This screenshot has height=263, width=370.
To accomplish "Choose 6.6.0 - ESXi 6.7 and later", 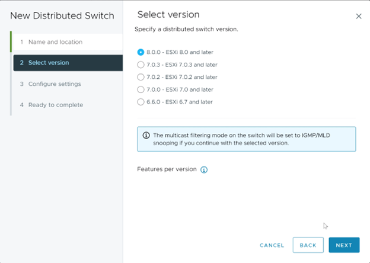I will [141, 102].
